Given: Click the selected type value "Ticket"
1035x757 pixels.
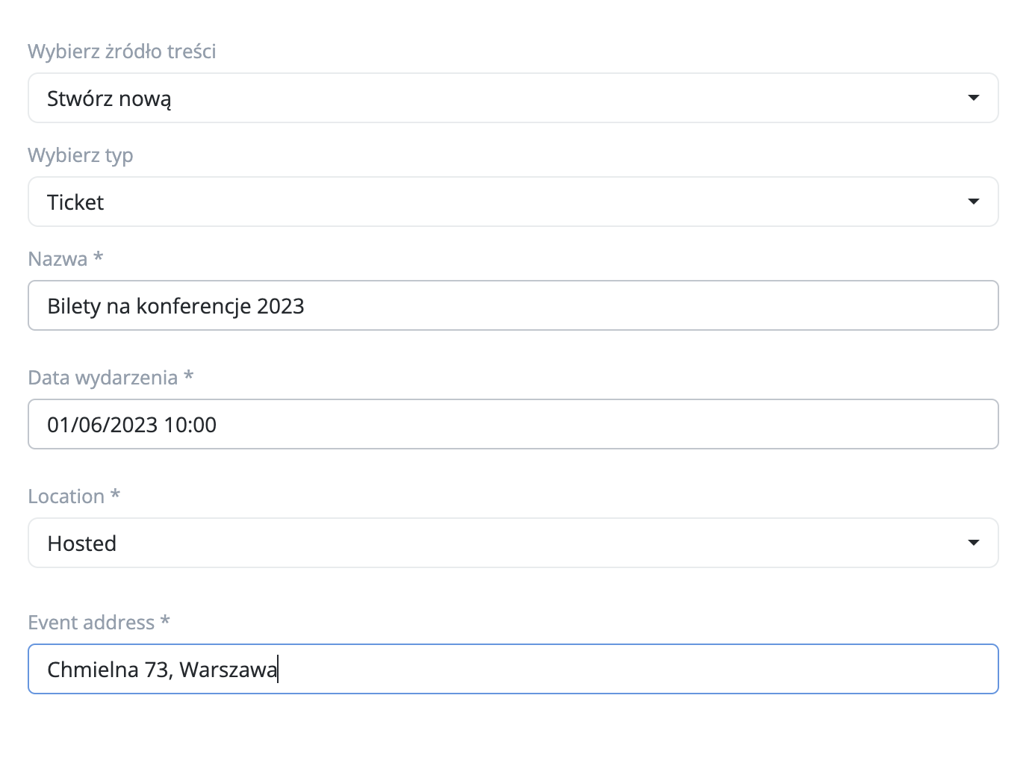Looking at the screenshot, I should pos(75,202).
